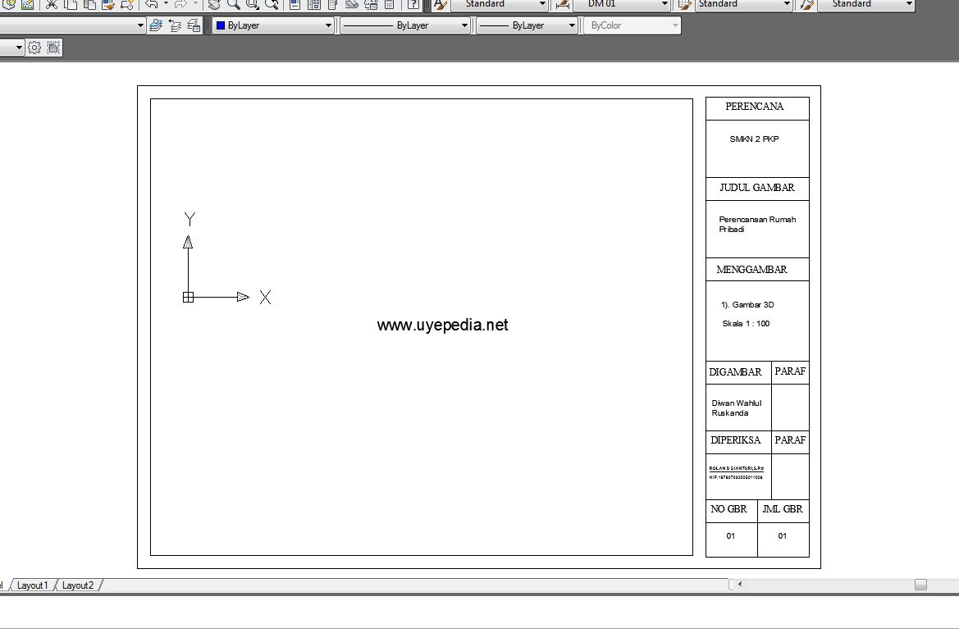Click Make Object's Layer Current icon
This screenshot has width=959, height=642.
click(156, 25)
